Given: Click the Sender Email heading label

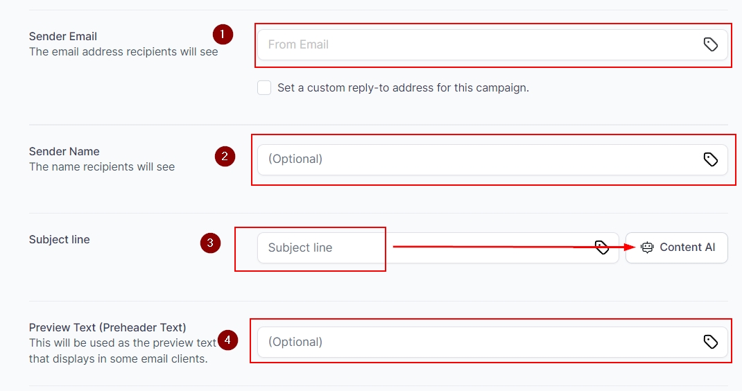Looking at the screenshot, I should pos(63,37).
